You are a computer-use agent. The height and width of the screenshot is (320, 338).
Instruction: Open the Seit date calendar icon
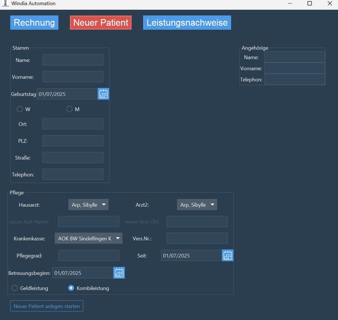pyautogui.click(x=227, y=255)
